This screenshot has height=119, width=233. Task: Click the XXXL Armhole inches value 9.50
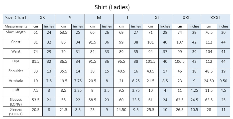coord(223,81)
